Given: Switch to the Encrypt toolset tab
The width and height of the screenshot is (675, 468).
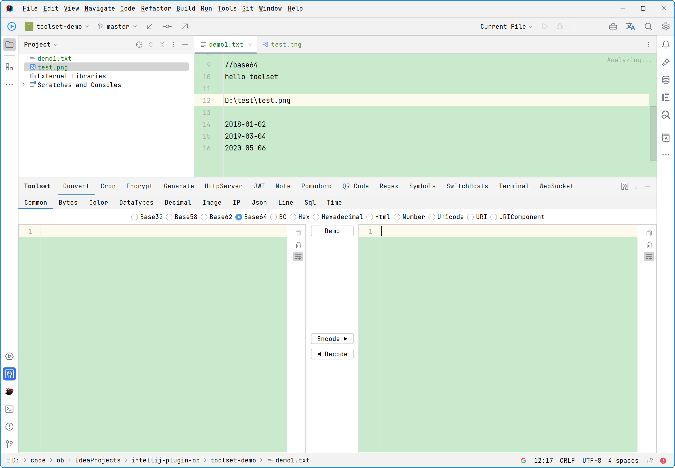Looking at the screenshot, I should point(140,186).
